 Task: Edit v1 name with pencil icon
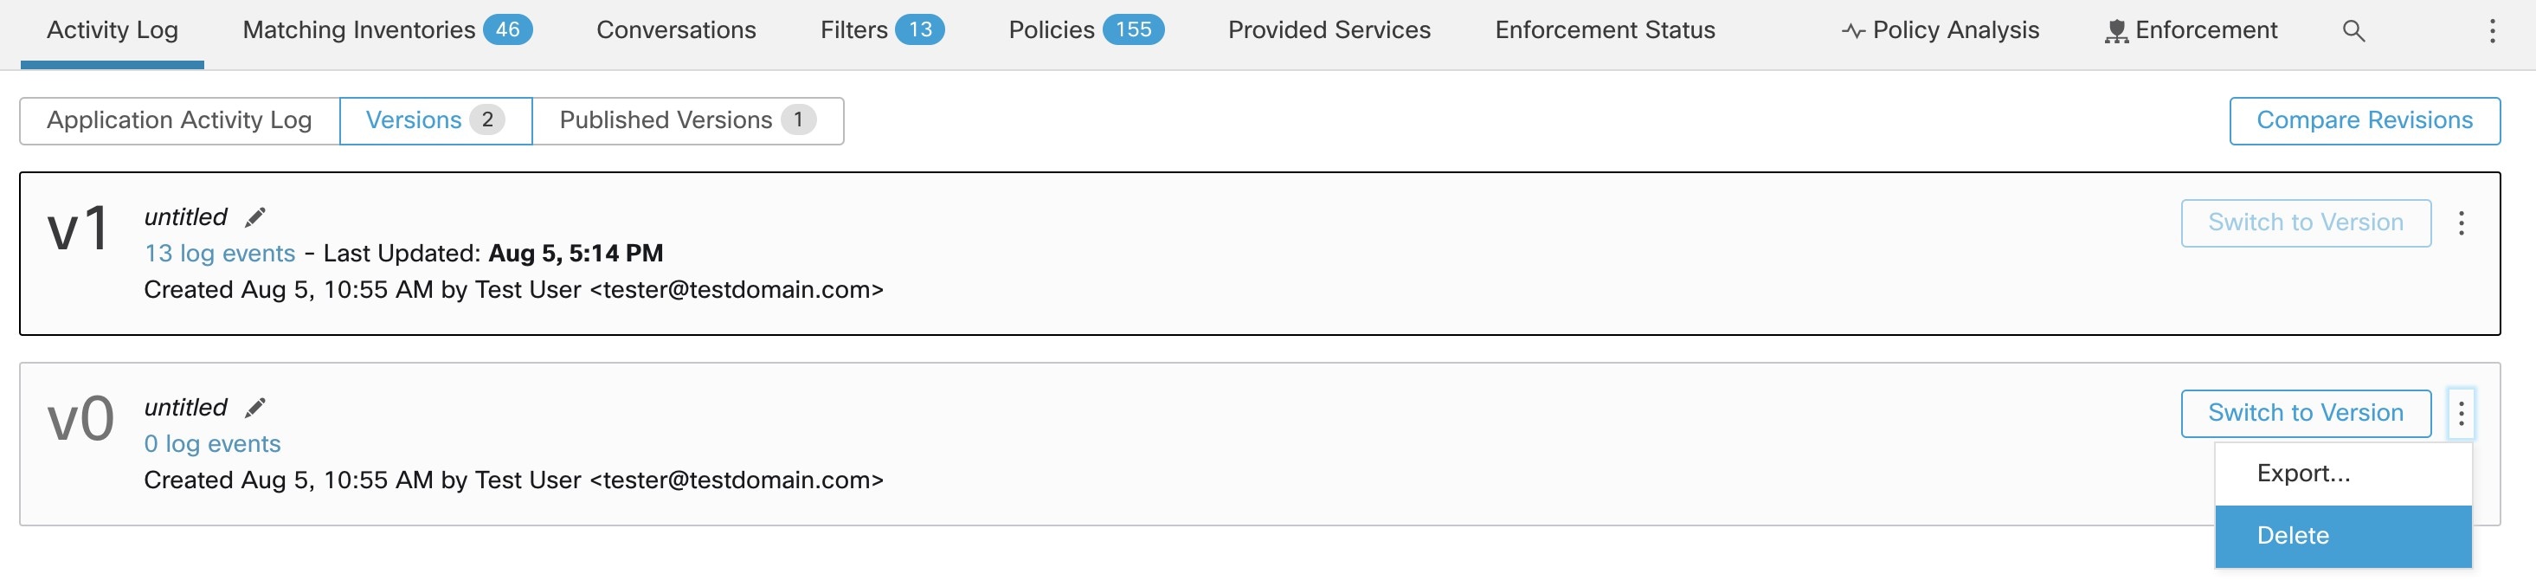(x=255, y=217)
